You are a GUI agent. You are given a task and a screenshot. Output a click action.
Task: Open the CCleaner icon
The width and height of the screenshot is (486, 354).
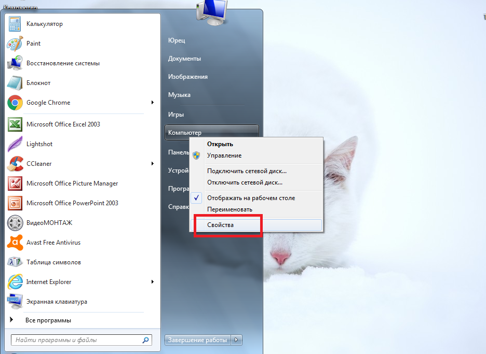point(15,164)
